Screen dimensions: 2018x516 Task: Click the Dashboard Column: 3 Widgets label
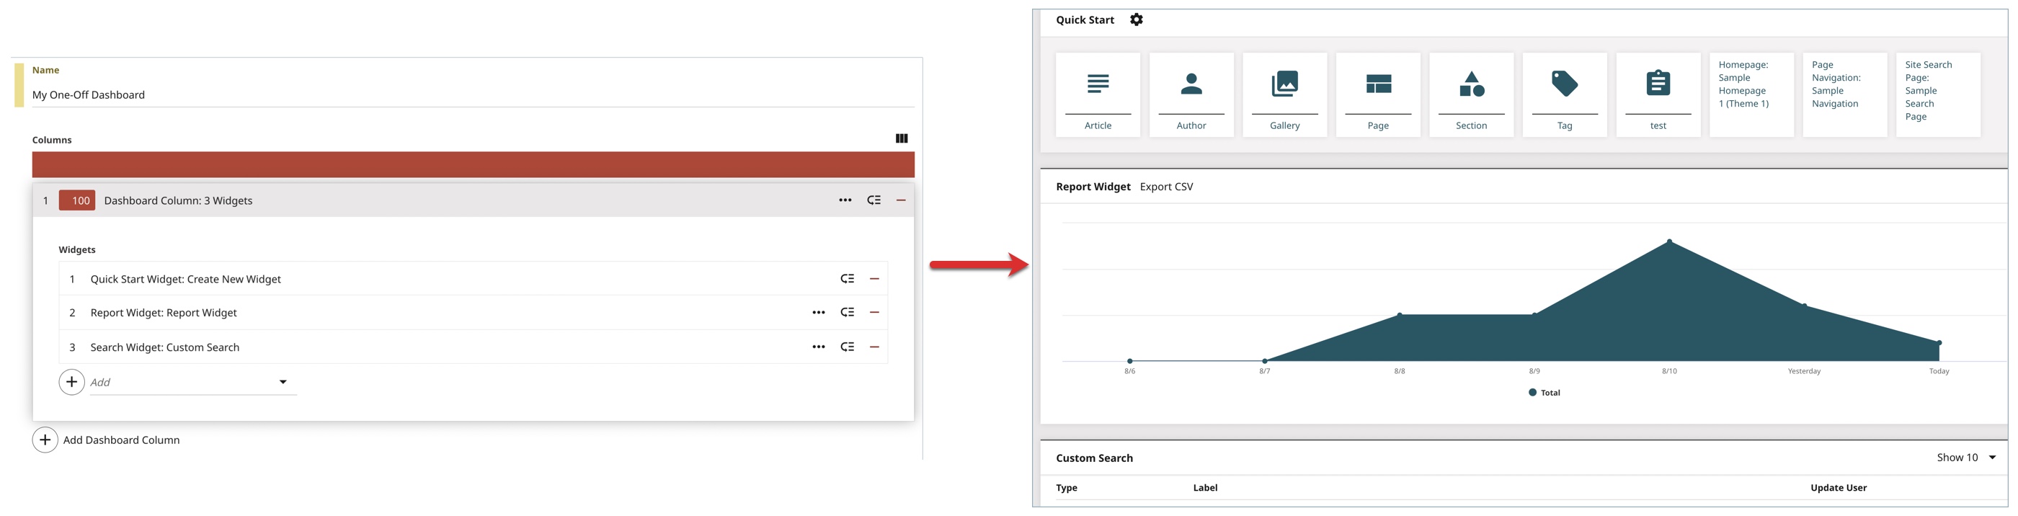(178, 200)
